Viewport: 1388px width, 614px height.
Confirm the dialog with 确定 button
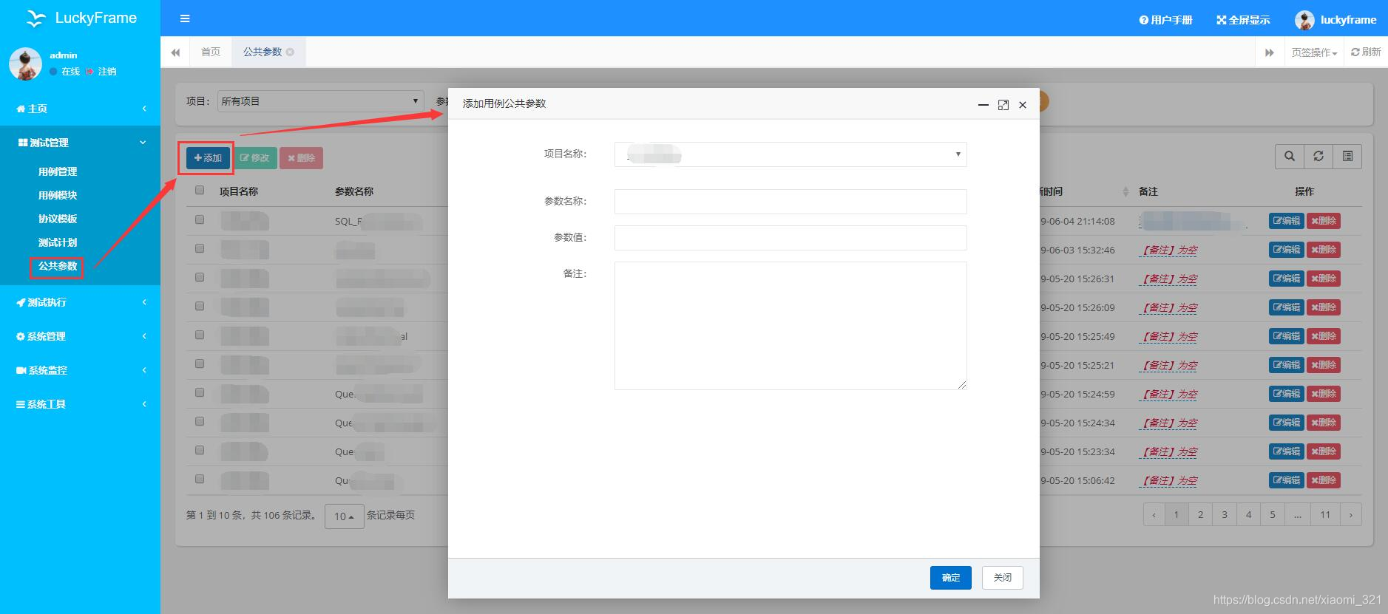(951, 578)
